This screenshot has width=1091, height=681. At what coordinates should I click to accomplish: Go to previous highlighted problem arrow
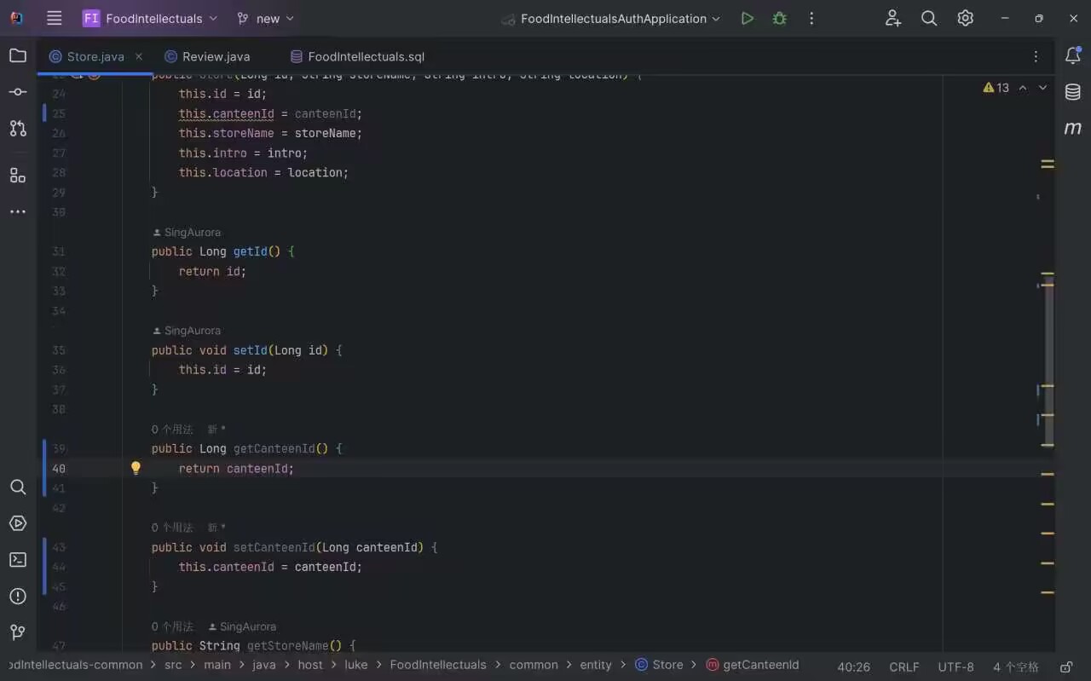pos(1023,88)
